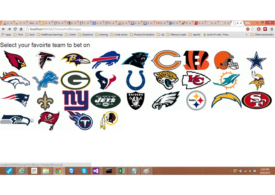Select the Arizona Cardinals logo

pyautogui.click(x=15, y=60)
